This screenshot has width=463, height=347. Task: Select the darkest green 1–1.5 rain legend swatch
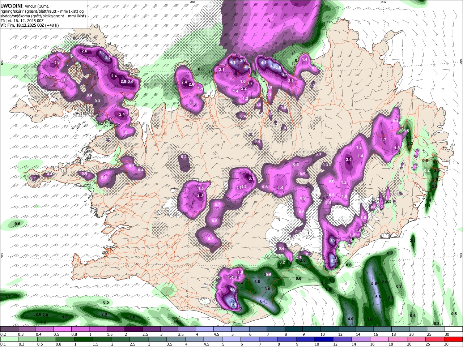tap(83, 339)
